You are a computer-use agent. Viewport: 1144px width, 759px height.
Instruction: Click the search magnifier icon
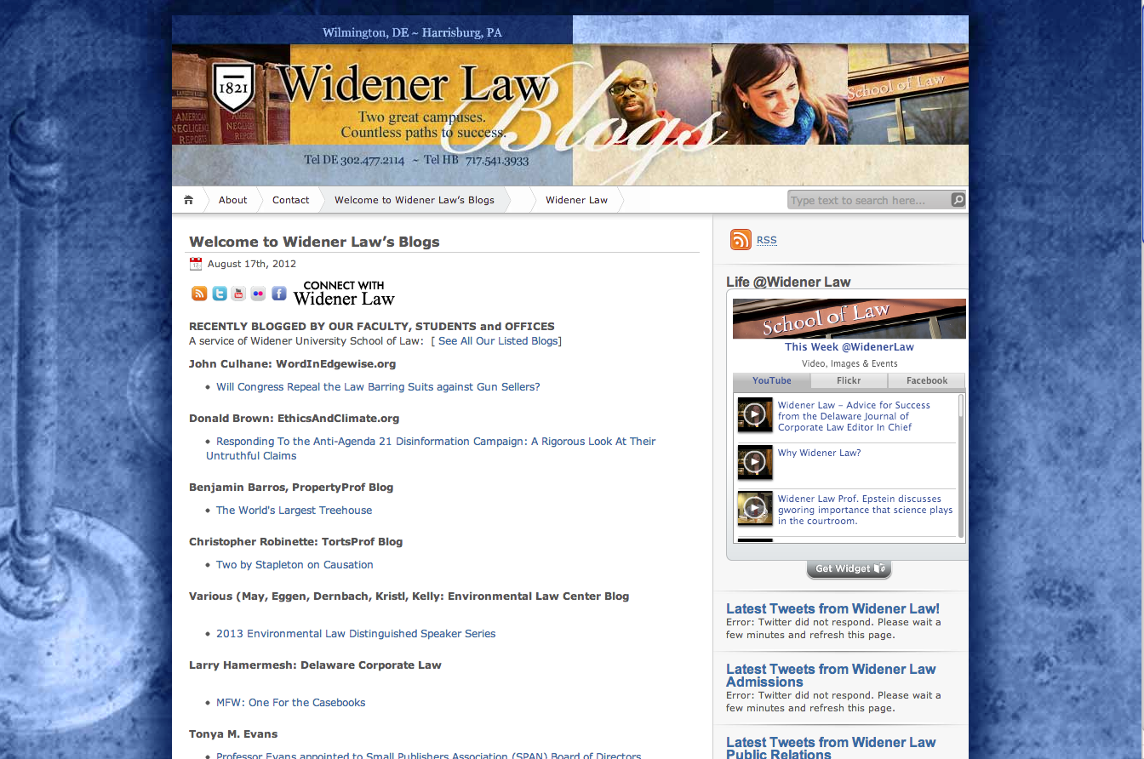[x=958, y=200]
